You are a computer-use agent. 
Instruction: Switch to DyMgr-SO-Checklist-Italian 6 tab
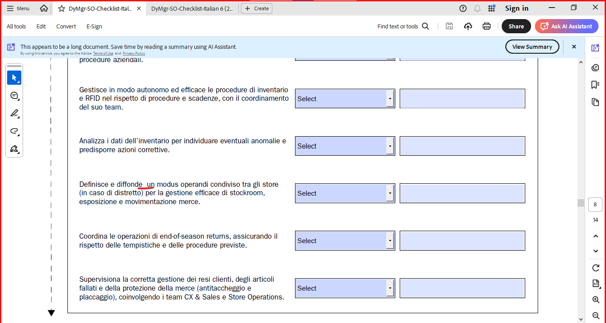point(192,8)
